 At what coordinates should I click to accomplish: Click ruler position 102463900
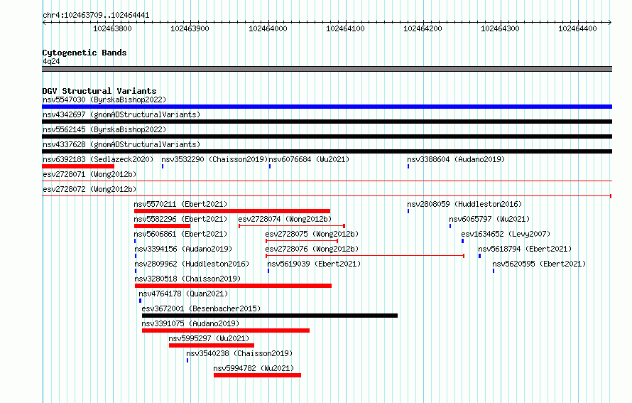(190, 28)
